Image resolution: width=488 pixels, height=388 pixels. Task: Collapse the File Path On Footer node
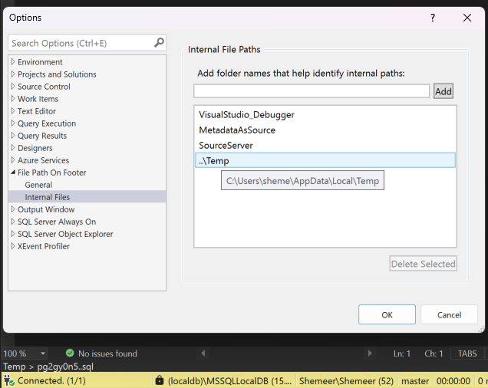coord(13,173)
